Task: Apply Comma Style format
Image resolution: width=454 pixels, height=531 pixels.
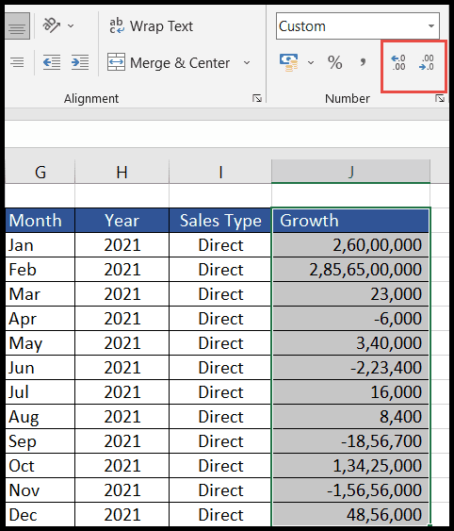Action: (363, 62)
